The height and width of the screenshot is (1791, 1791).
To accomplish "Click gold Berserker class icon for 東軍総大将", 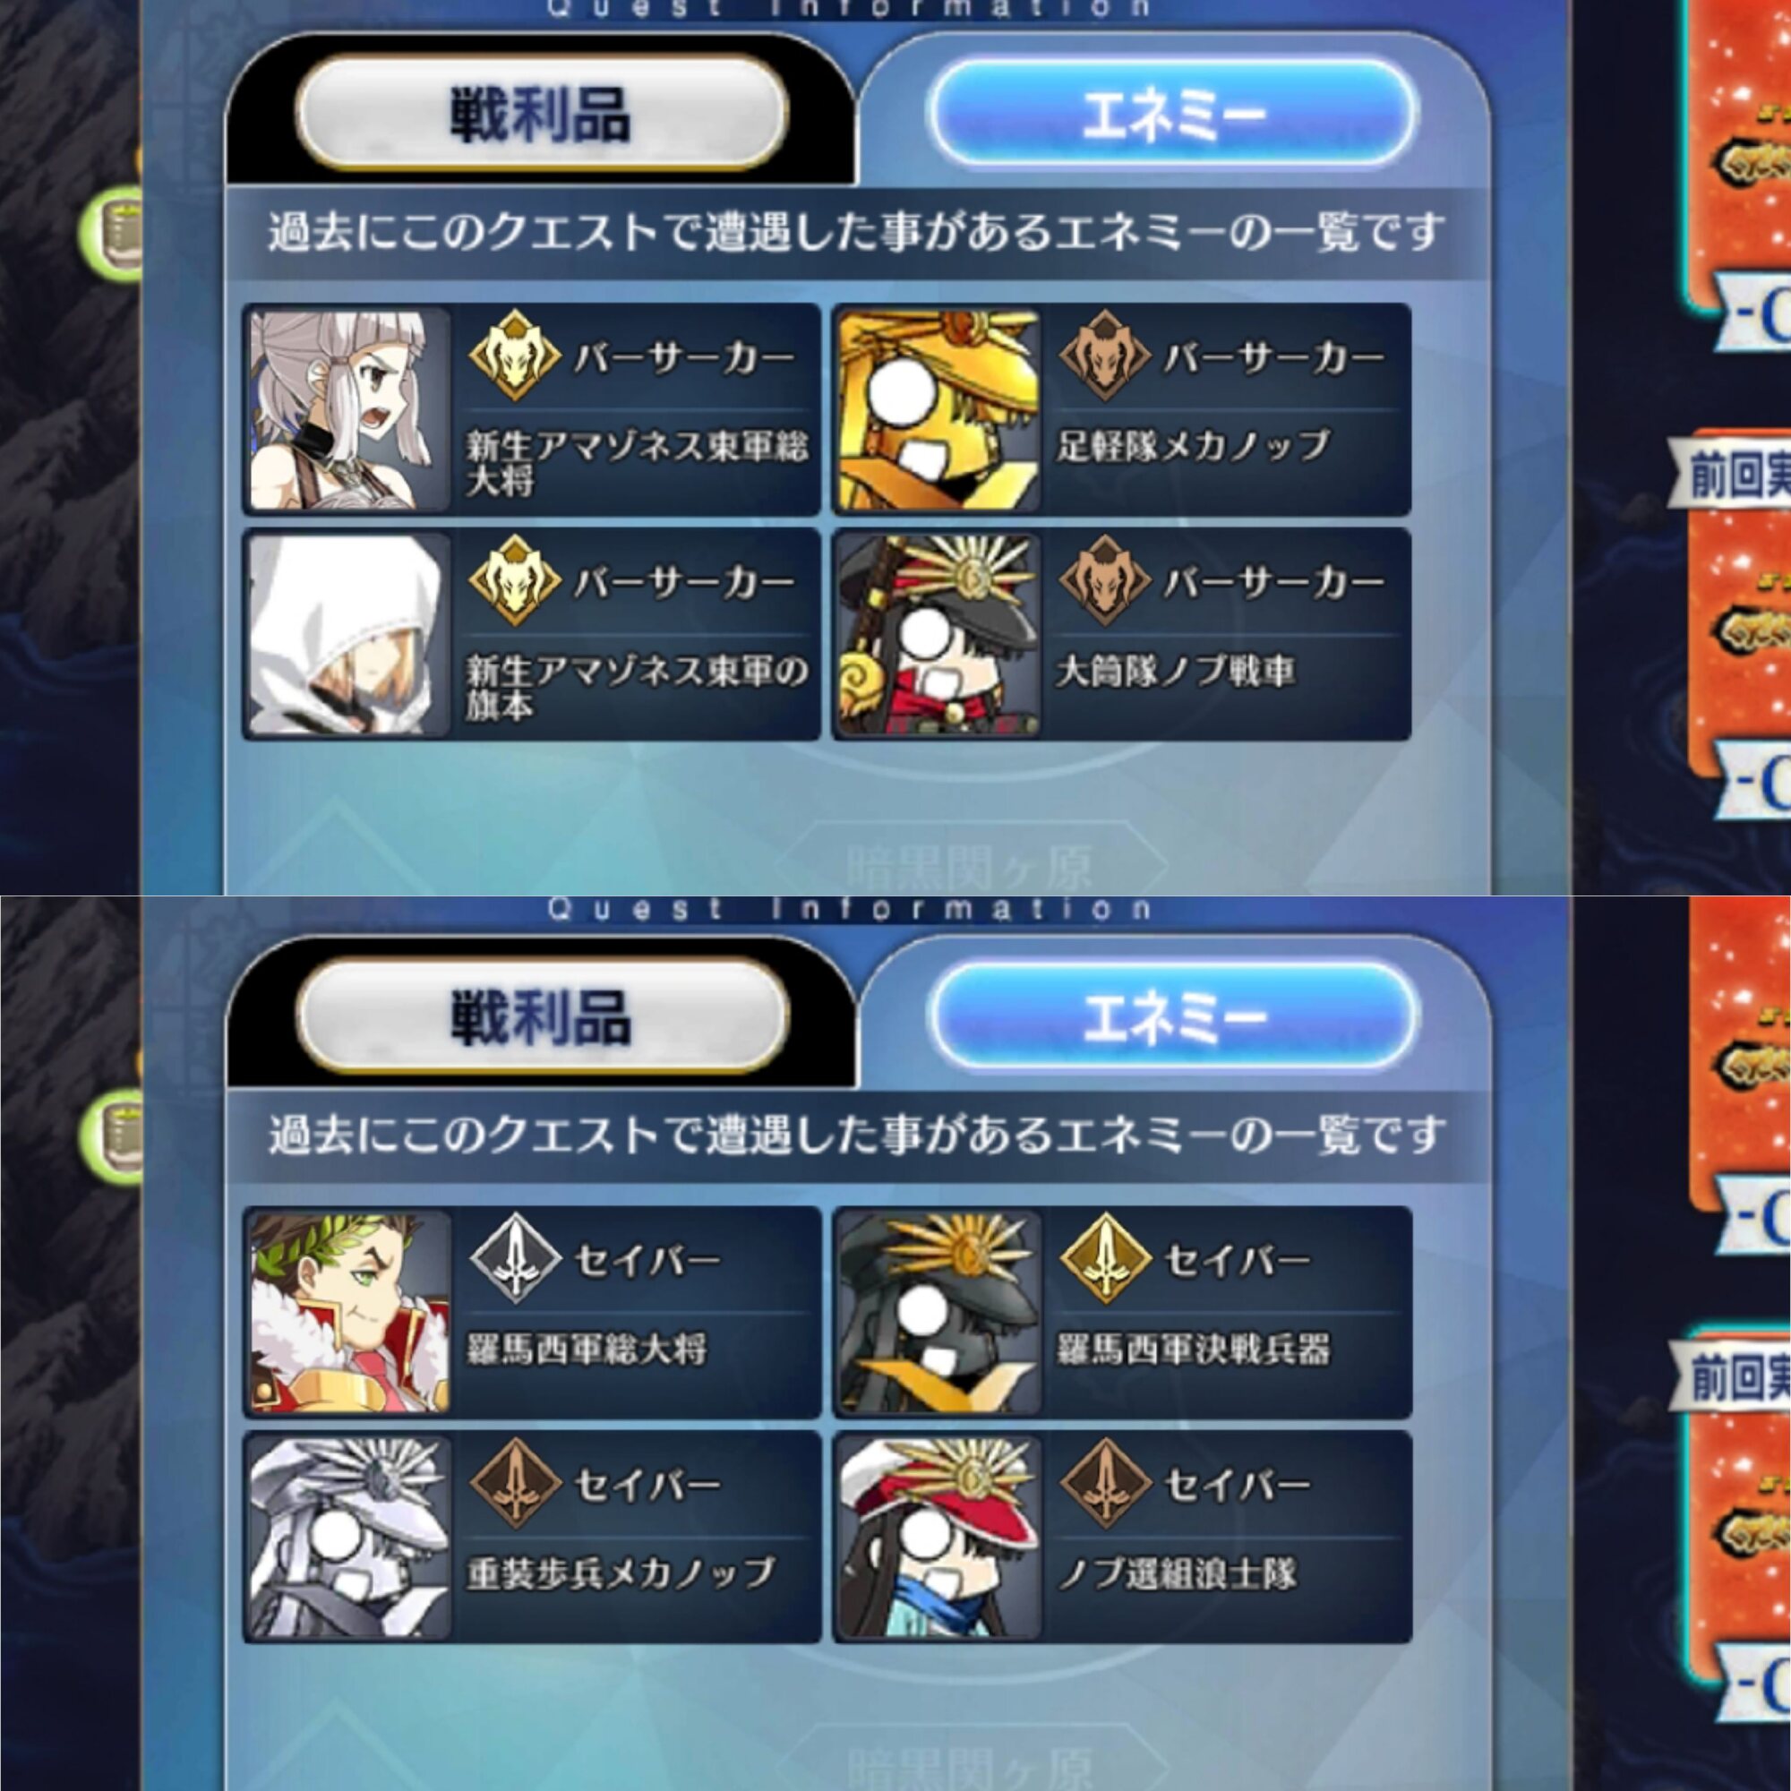I will (x=515, y=356).
